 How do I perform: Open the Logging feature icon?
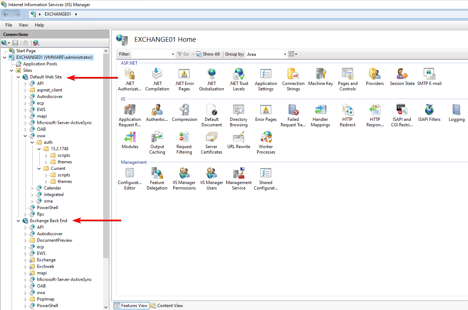(456, 111)
